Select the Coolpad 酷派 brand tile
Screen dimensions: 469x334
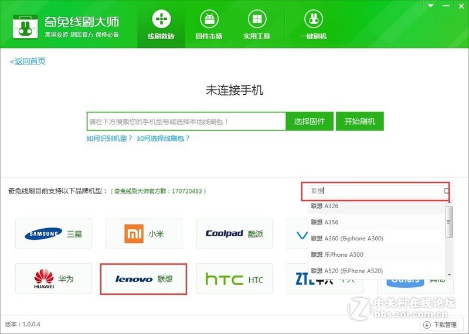click(x=235, y=234)
